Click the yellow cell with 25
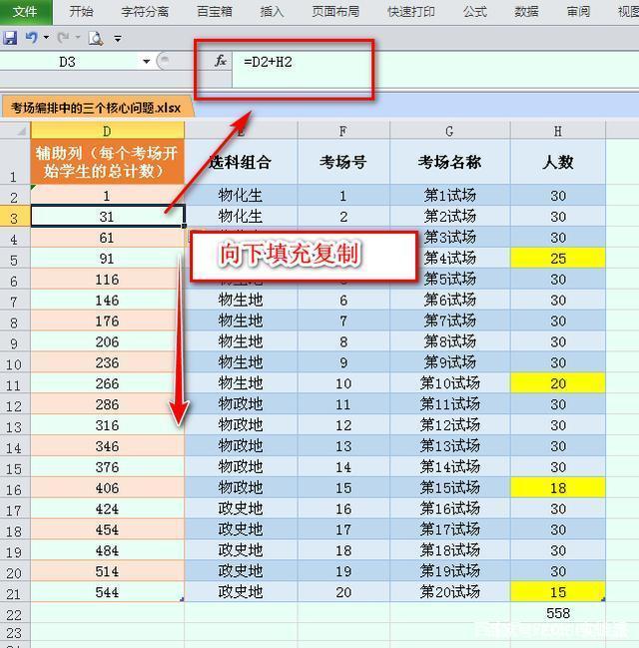 pos(558,259)
